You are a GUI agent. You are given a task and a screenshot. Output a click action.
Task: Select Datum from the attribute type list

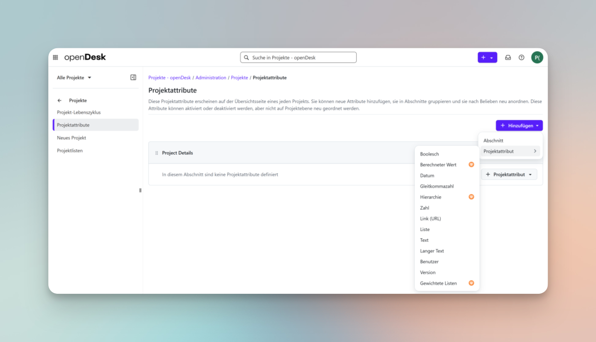(x=427, y=175)
